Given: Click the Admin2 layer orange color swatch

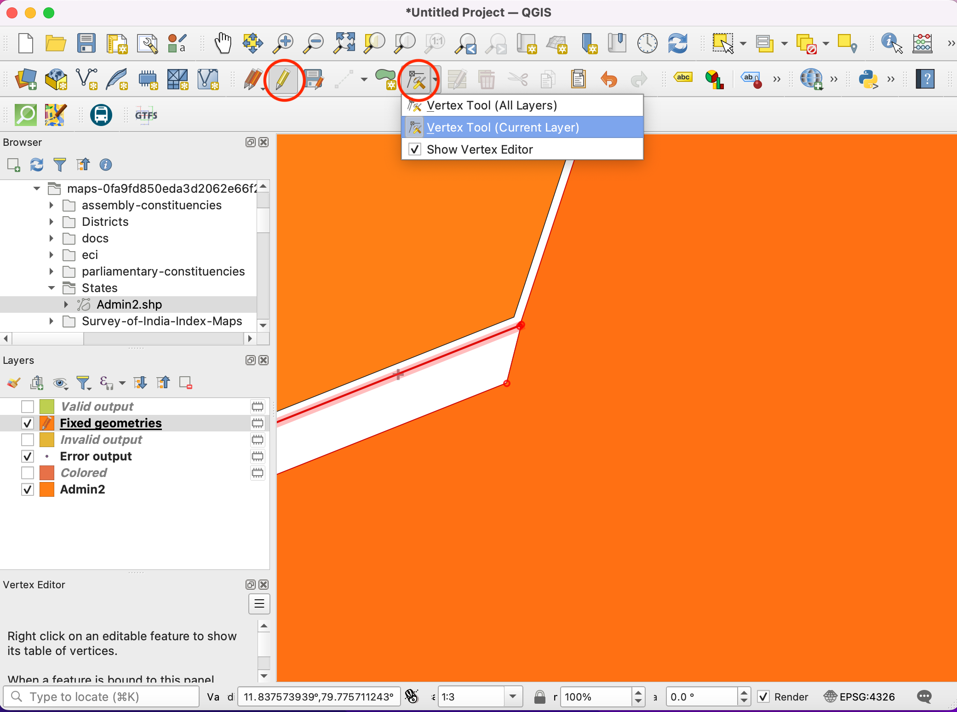Looking at the screenshot, I should (47, 489).
